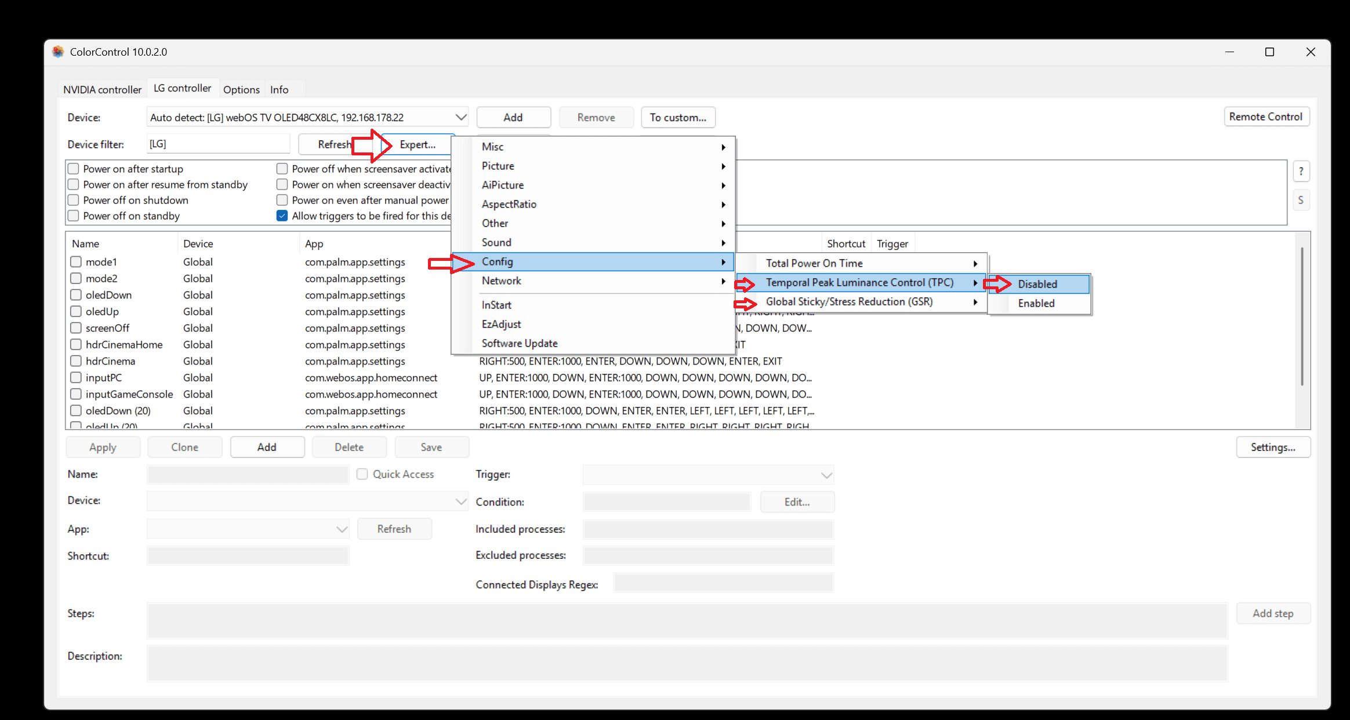Expand the Misc submenu
Image resolution: width=1350 pixels, height=720 pixels.
pos(593,147)
